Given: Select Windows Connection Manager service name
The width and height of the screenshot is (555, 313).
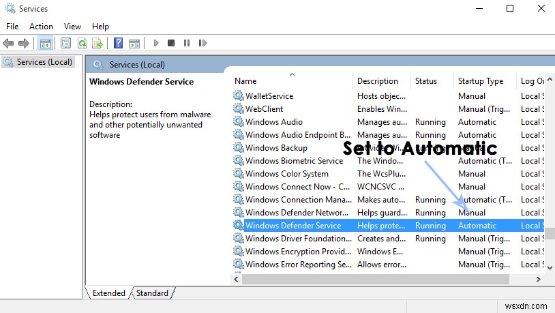Looking at the screenshot, I should pos(299,200).
